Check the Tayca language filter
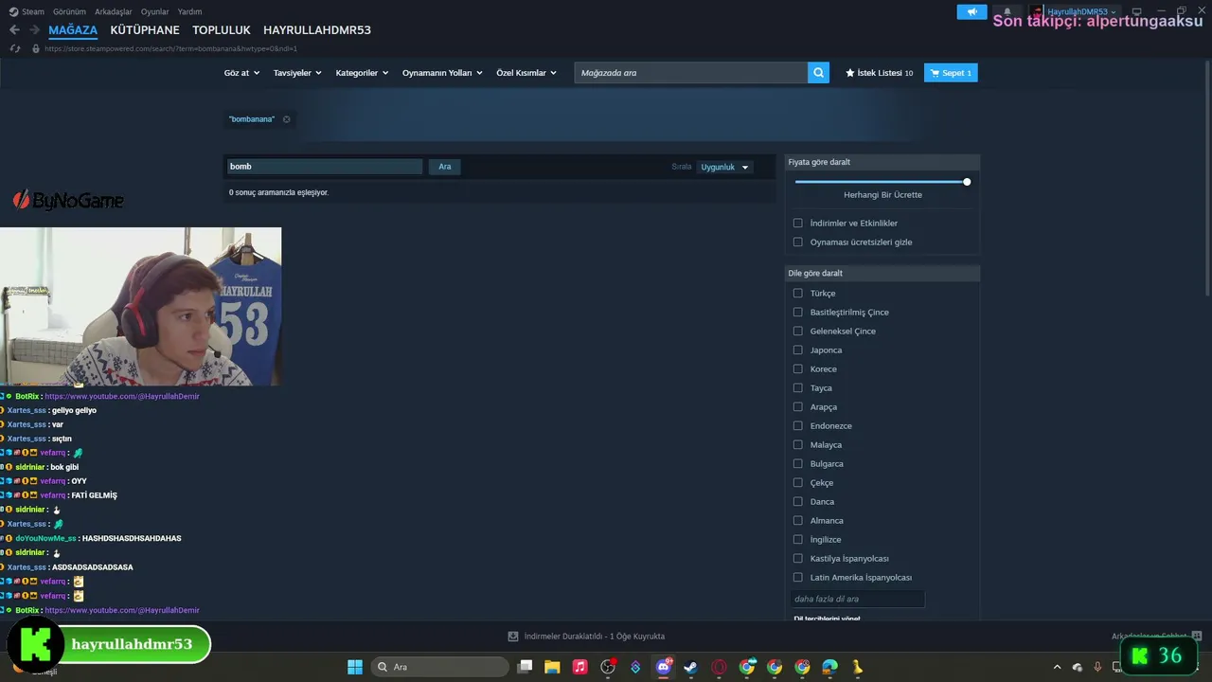The width and height of the screenshot is (1212, 682). [x=798, y=388]
